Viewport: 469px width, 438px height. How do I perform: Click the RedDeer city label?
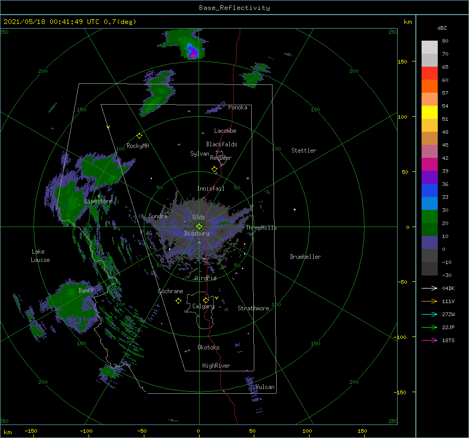click(x=221, y=158)
